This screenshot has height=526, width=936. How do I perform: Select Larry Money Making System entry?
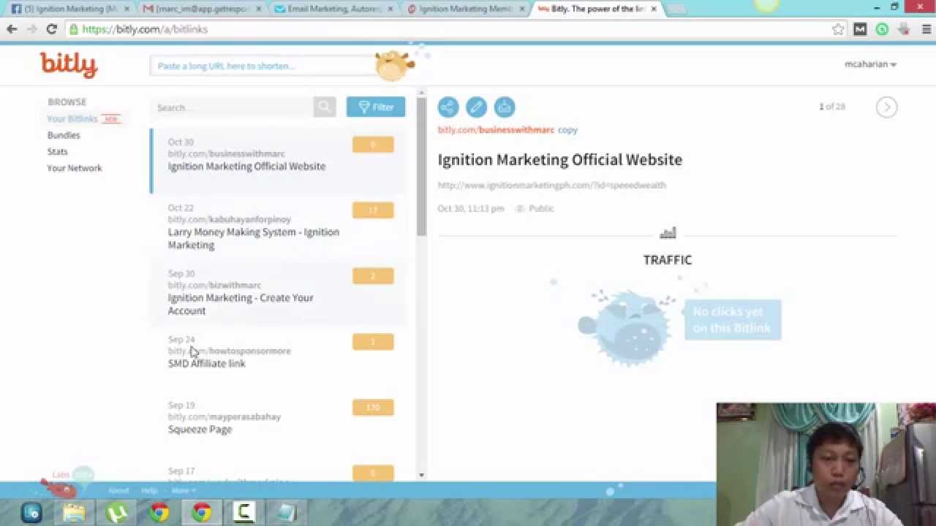(278, 226)
